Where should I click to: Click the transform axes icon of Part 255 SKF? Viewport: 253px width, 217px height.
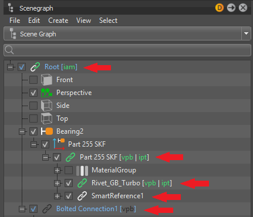click(59, 144)
